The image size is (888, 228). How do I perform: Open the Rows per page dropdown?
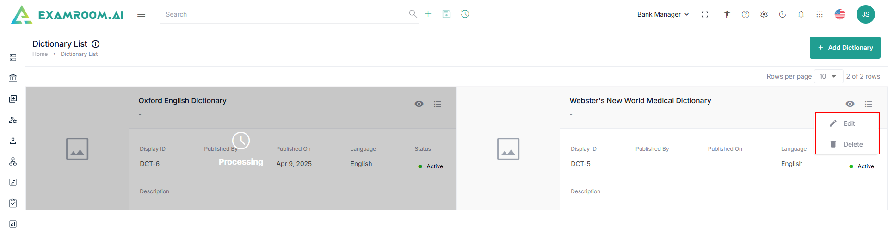click(828, 76)
